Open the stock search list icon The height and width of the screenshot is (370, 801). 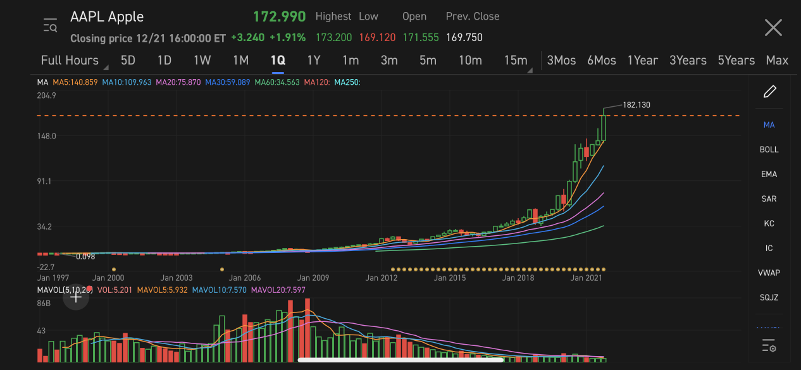(50, 27)
